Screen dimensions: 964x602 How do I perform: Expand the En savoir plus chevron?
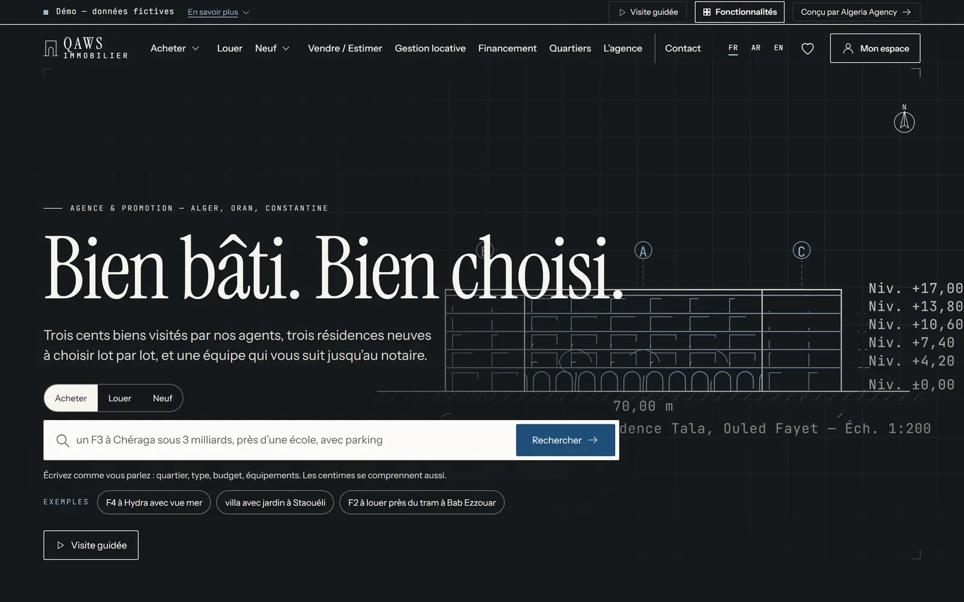246,12
